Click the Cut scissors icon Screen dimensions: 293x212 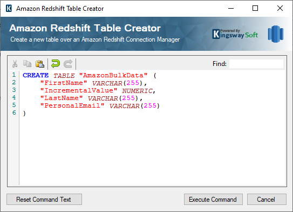15,64
